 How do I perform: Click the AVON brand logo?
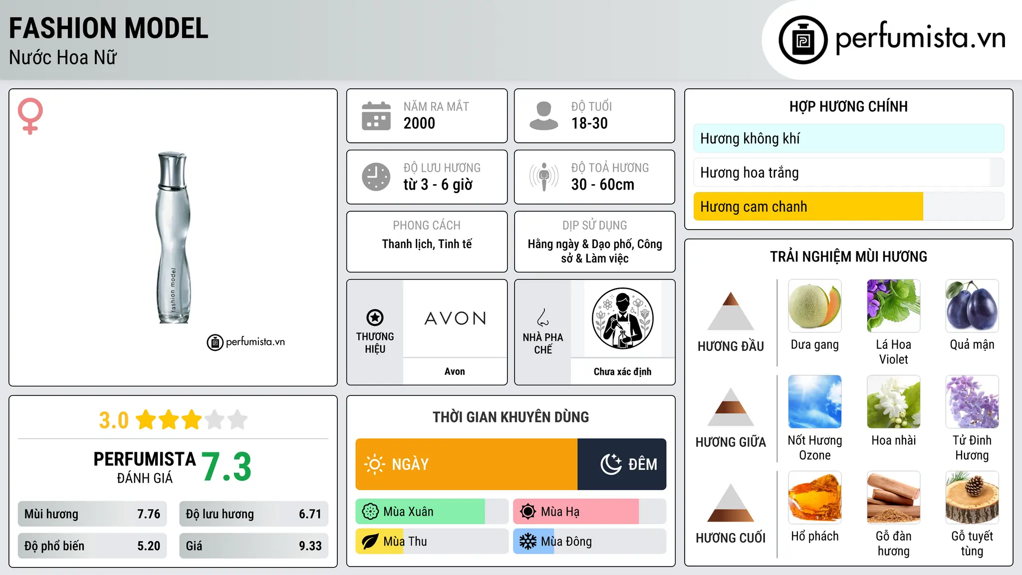coord(455,318)
